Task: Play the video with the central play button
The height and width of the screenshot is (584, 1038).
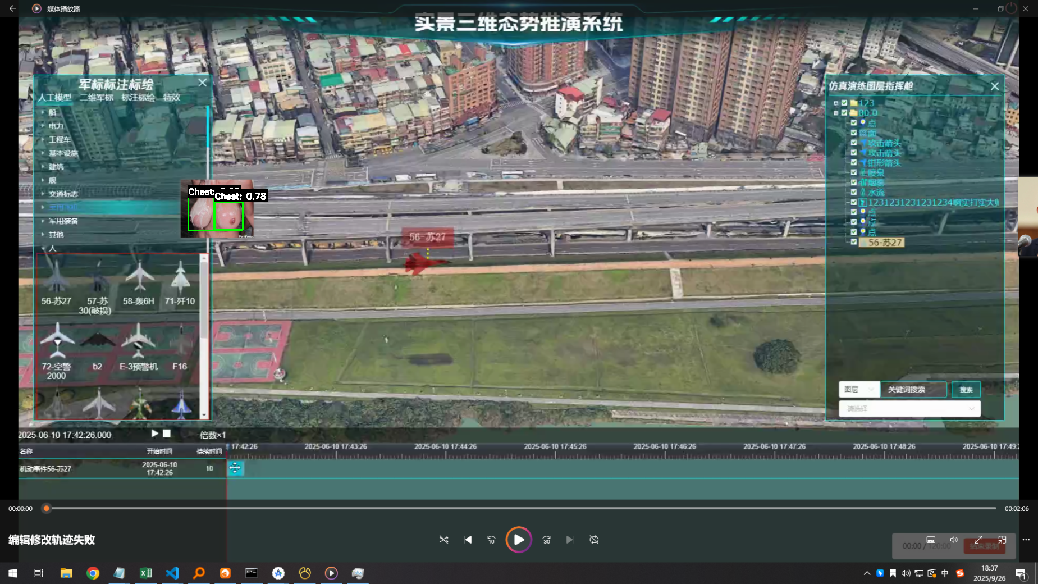Action: pyautogui.click(x=518, y=540)
